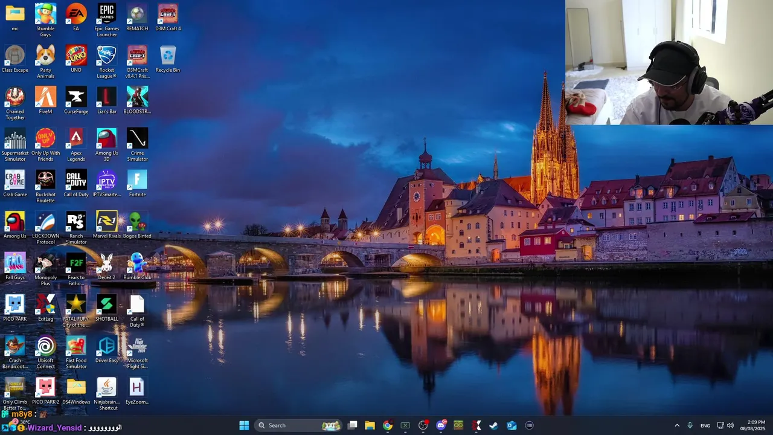Select the Class Escape shortcut

[x=15, y=59]
